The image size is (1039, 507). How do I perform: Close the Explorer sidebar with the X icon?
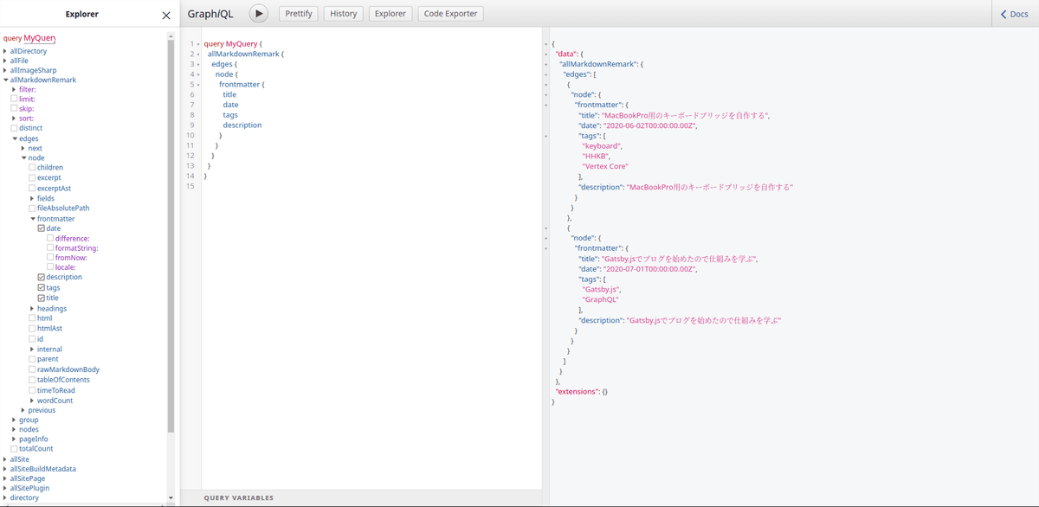point(165,14)
